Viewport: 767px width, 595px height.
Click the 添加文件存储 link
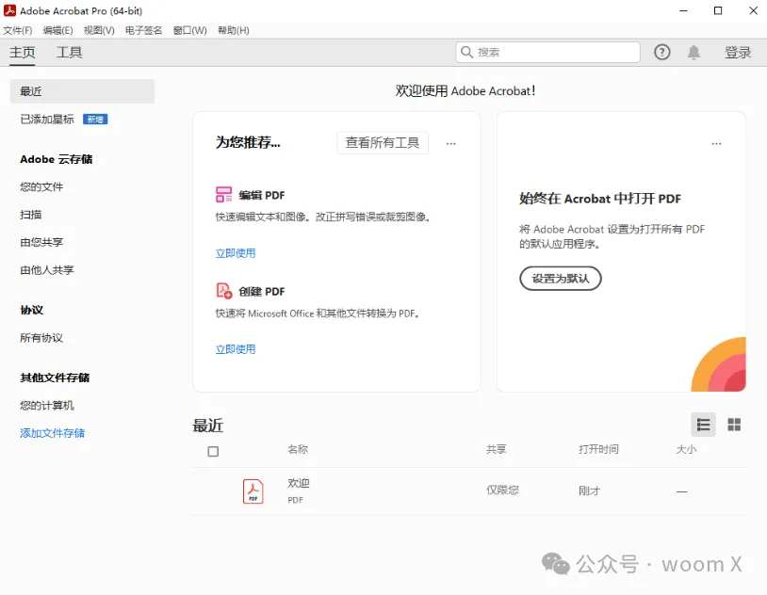[x=53, y=433]
